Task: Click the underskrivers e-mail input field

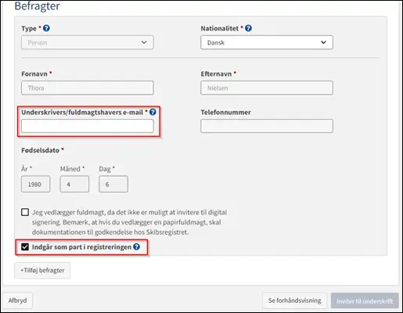Action: click(88, 126)
